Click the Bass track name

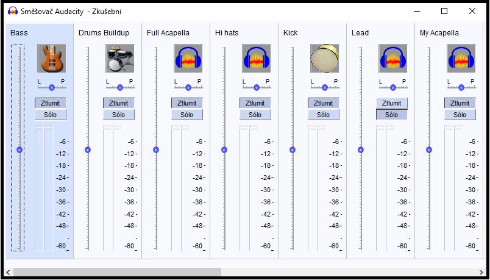pos(19,33)
